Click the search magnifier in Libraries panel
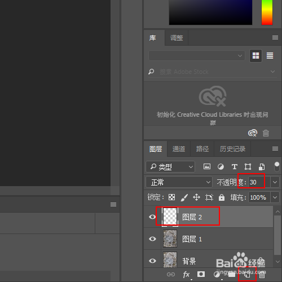Screen dimensions: 282x282 coord(151,72)
